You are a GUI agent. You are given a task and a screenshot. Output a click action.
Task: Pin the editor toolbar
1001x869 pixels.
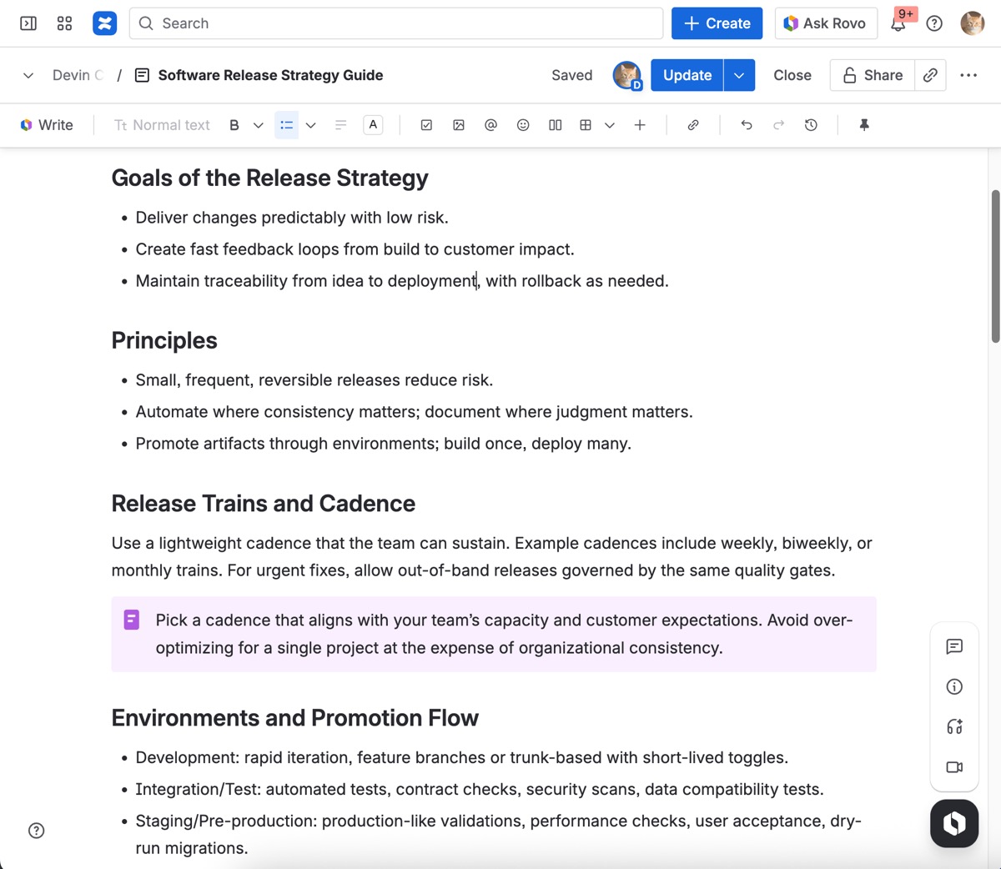tap(863, 124)
